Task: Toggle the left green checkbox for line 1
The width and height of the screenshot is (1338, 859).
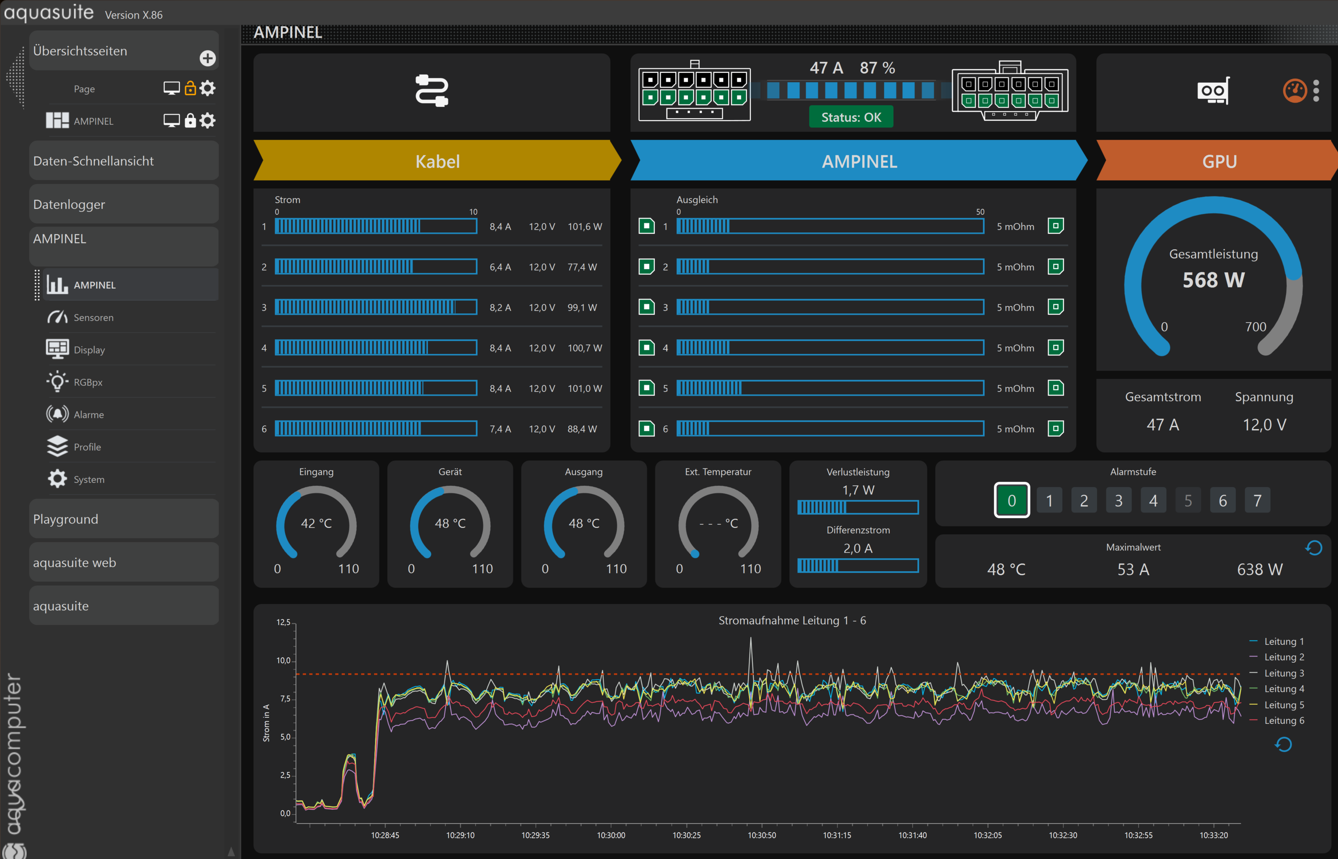Action: 646,226
